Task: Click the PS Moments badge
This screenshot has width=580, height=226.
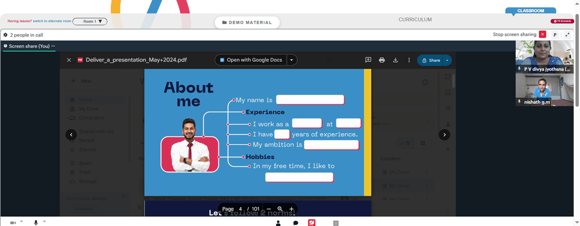Action: pos(562,21)
